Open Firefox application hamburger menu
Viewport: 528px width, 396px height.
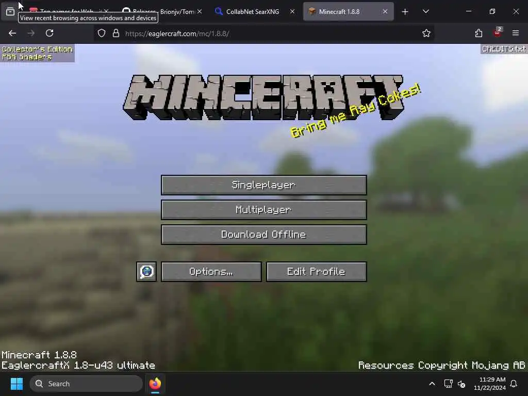[x=516, y=33]
